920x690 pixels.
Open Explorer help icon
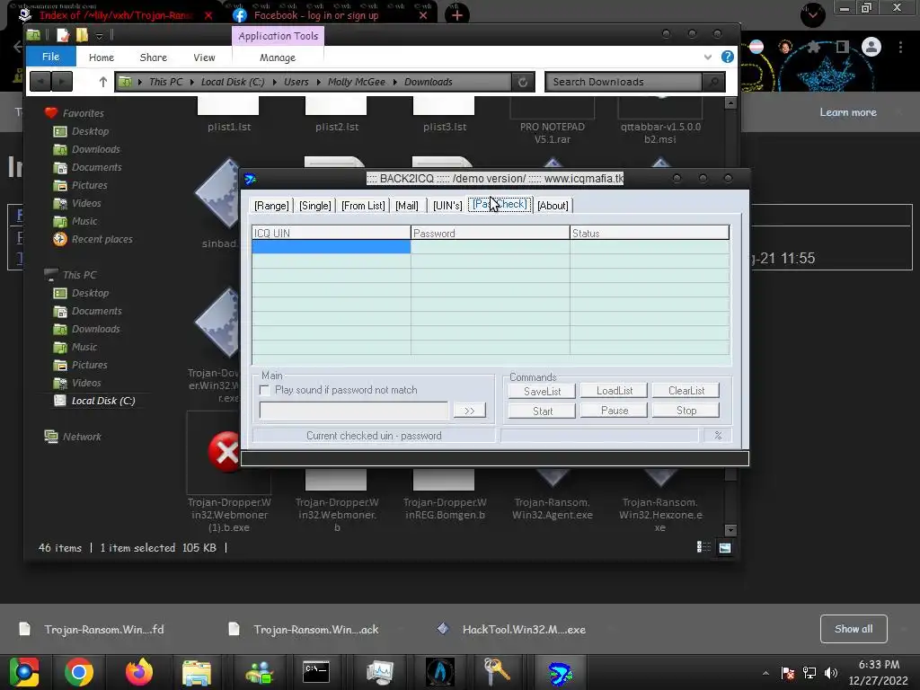(727, 57)
